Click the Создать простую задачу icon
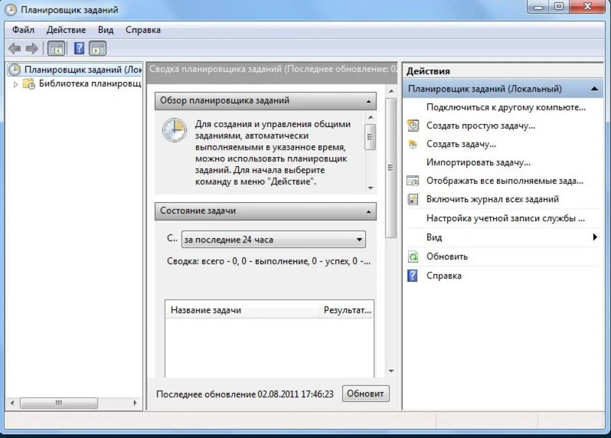The image size is (611, 438). click(413, 125)
